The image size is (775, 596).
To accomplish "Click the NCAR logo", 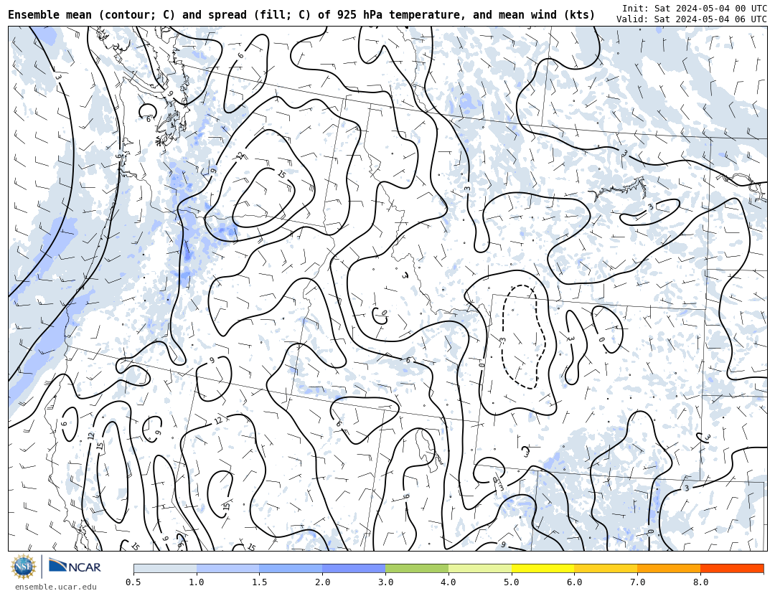I will 75,567.
